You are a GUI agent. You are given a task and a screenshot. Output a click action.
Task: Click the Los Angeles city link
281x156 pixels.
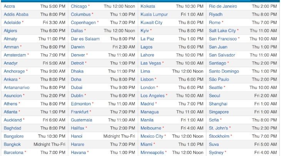152,96
